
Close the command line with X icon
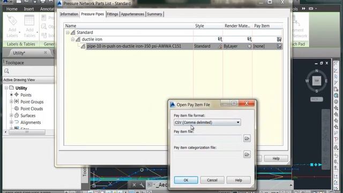[x=134, y=185]
